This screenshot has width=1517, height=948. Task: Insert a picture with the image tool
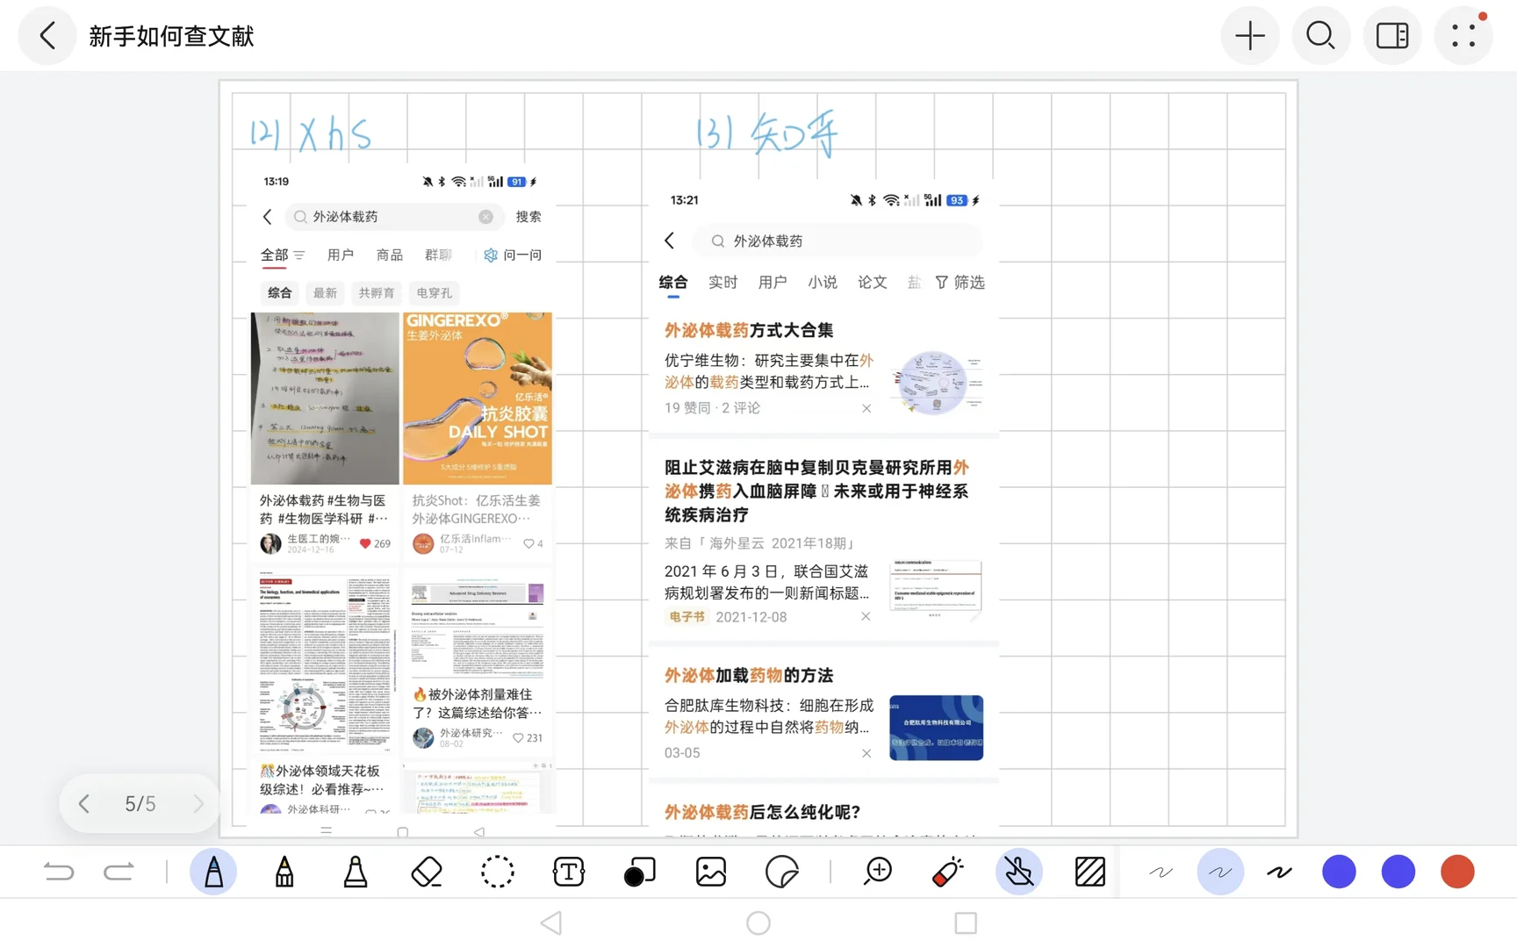tap(711, 872)
